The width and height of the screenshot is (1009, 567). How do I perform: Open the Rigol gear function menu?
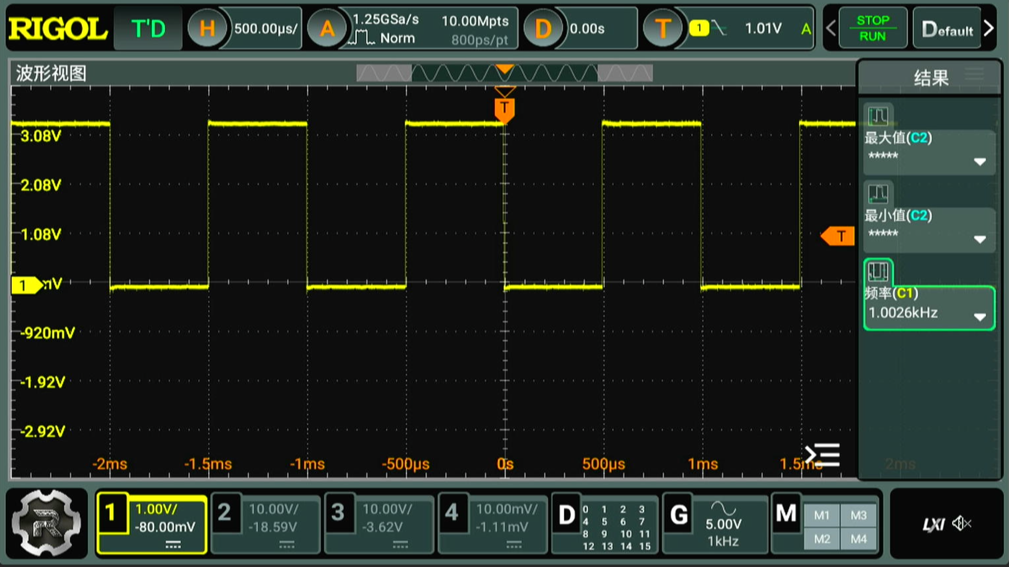click(x=47, y=523)
